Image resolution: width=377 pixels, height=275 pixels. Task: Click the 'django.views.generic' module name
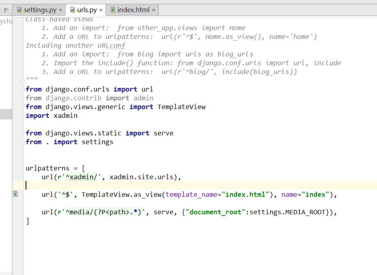[85, 107]
